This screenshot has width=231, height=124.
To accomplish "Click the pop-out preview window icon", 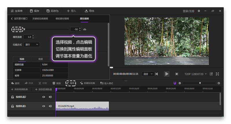I will (211, 74).
